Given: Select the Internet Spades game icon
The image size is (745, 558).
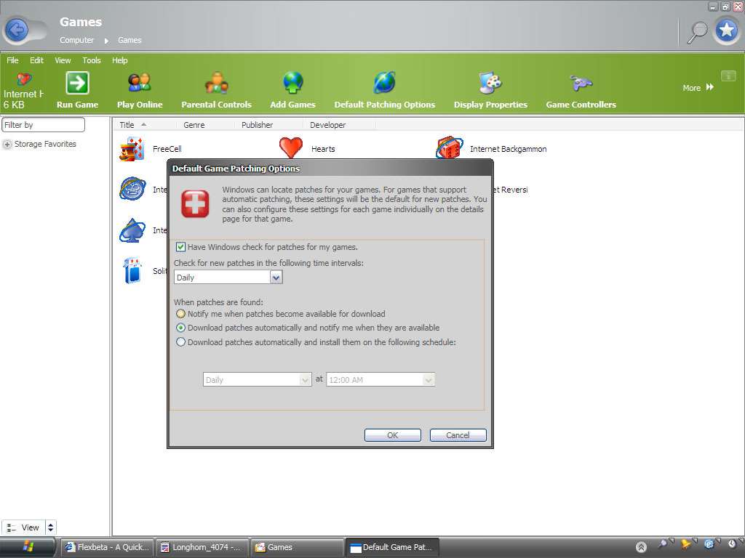Looking at the screenshot, I should (x=132, y=230).
